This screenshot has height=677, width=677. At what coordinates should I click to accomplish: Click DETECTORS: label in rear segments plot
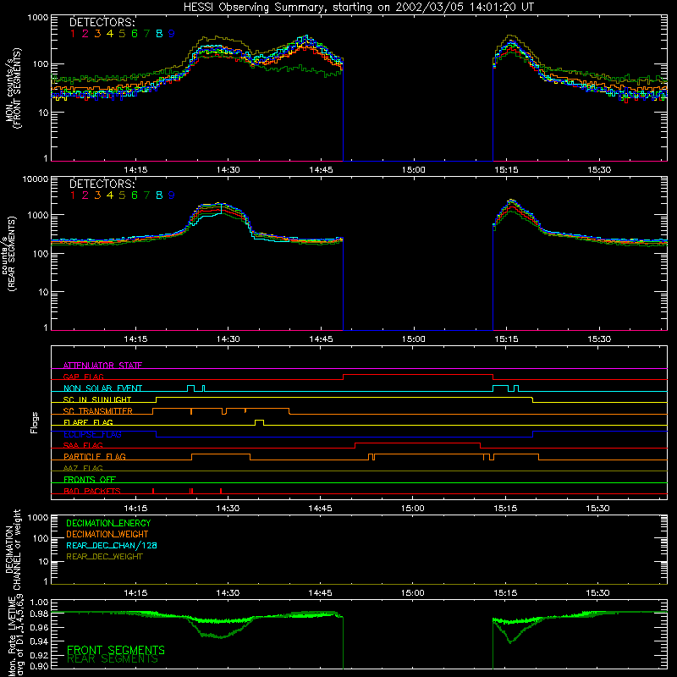point(102,184)
